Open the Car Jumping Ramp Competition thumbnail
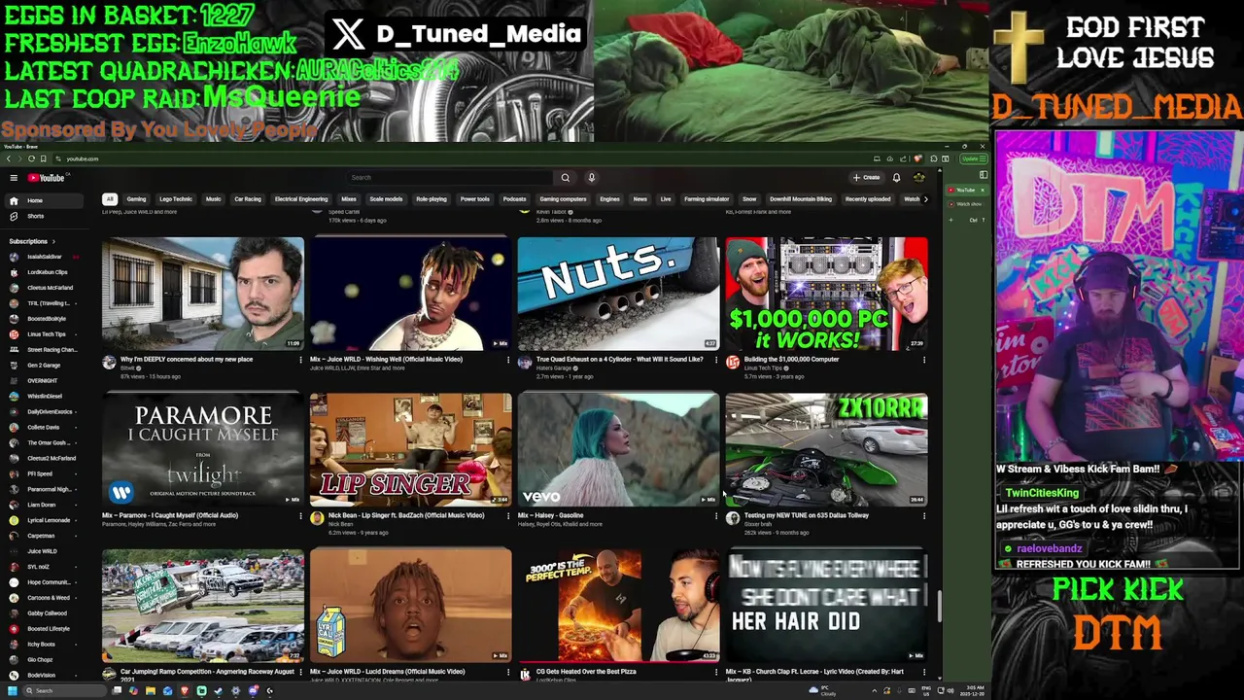 203,605
